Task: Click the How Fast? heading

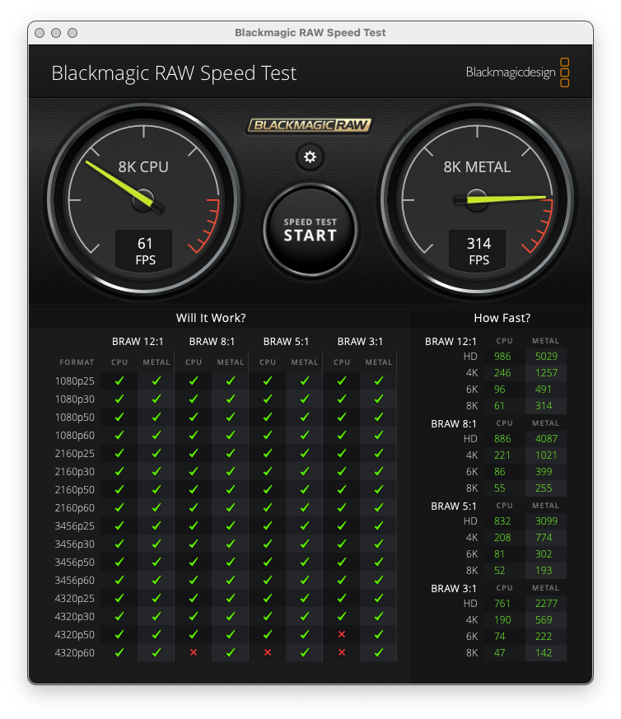Action: click(x=502, y=318)
